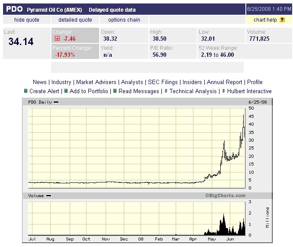
Task: Click the yield value n/a
Action: click(108, 55)
